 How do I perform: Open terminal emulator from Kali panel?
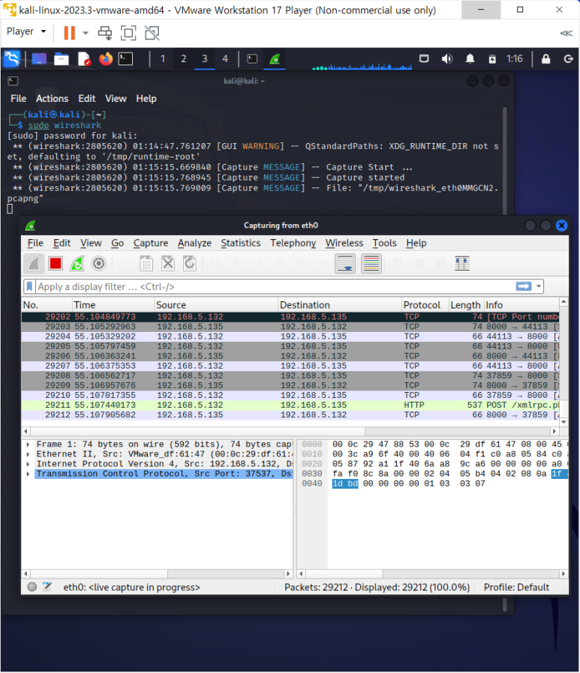(125, 58)
